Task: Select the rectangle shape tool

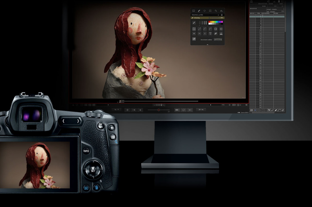Action: point(215,29)
